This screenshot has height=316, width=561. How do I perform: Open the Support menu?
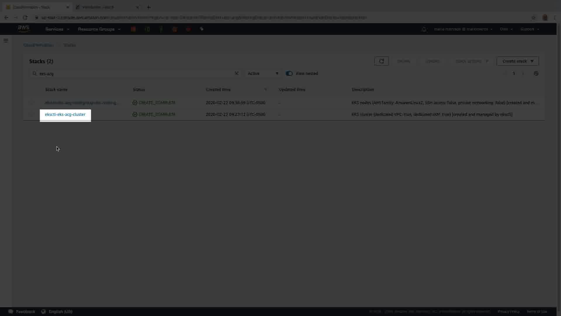tap(529, 29)
